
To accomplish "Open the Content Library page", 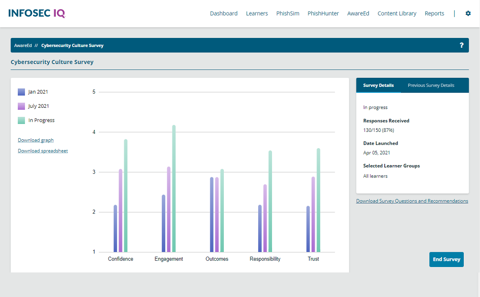I will tap(396, 13).
